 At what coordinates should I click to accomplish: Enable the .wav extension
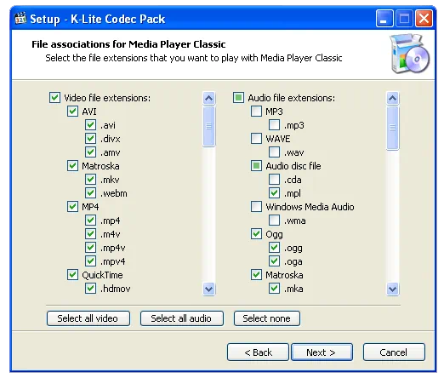274,152
